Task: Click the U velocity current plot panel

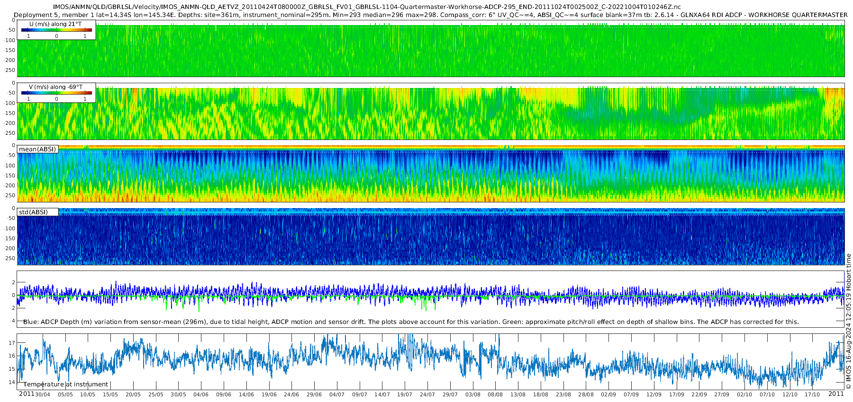Action: pos(431,48)
